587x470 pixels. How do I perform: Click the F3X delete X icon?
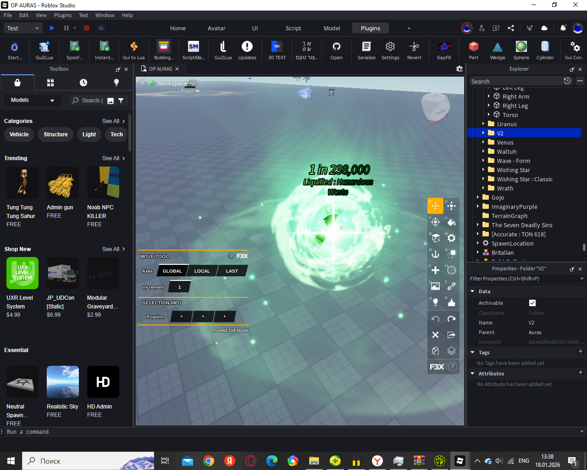(435, 335)
